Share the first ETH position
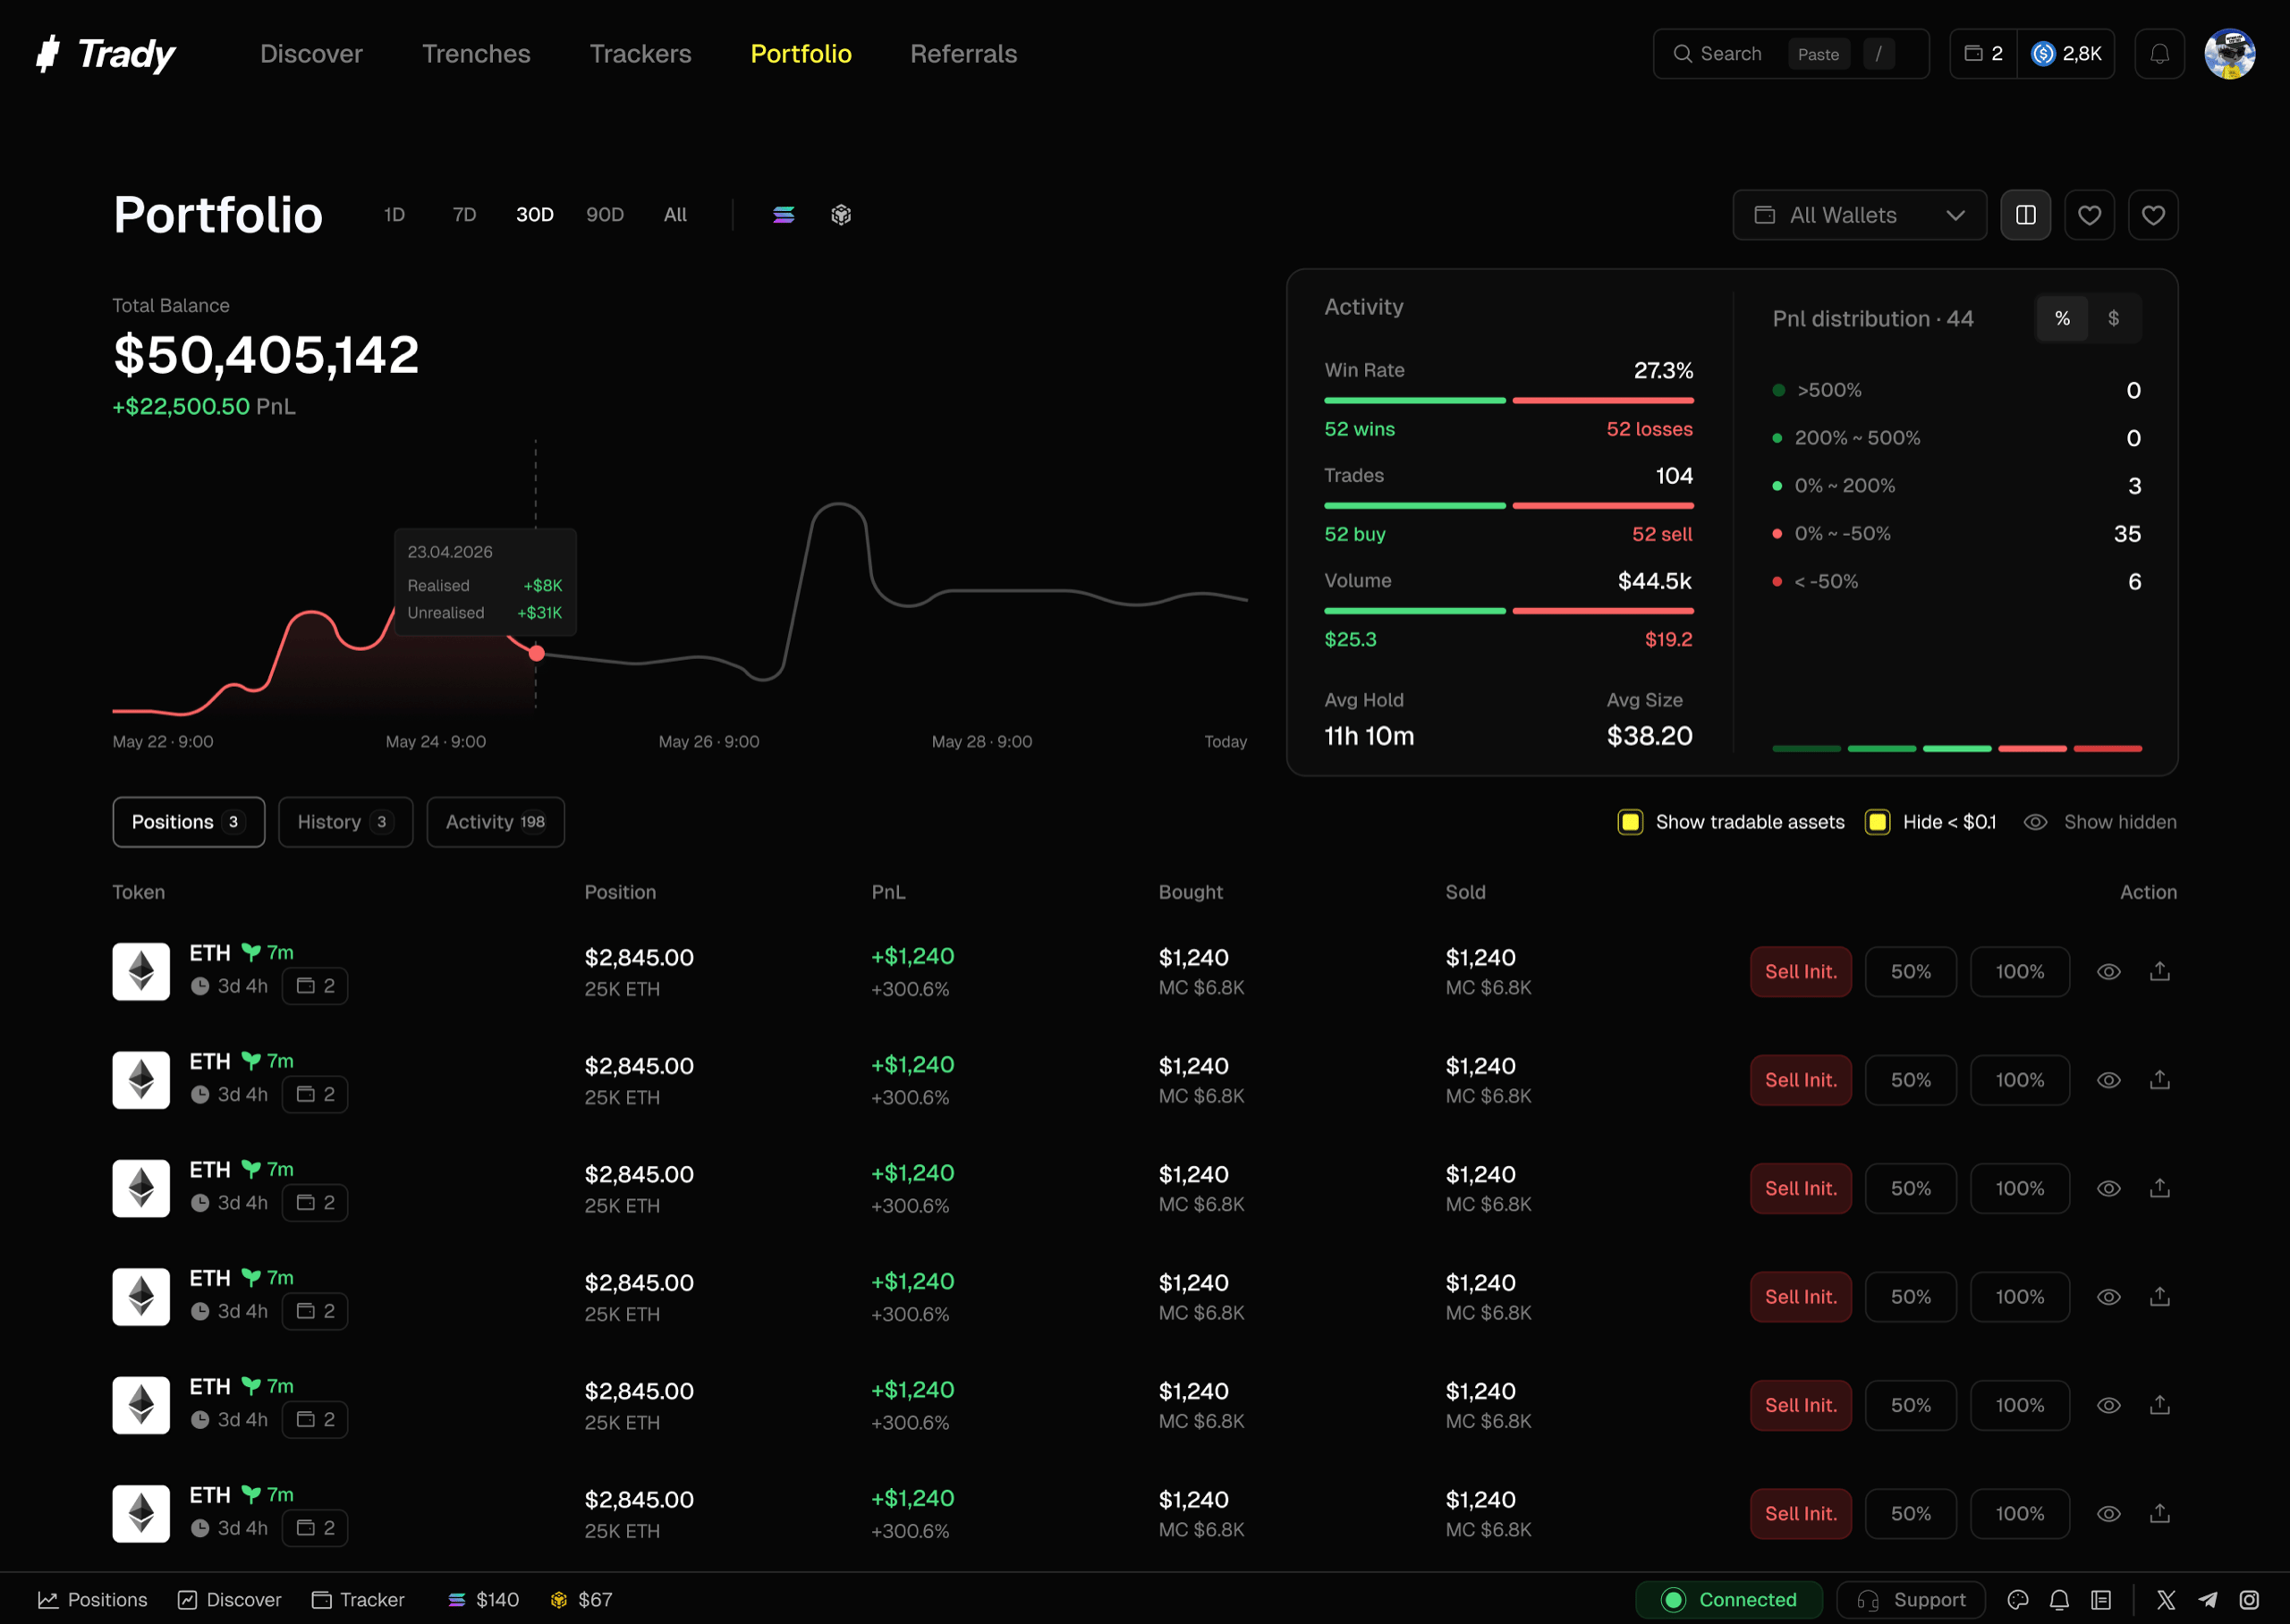The height and width of the screenshot is (1624, 2290). [2159, 971]
